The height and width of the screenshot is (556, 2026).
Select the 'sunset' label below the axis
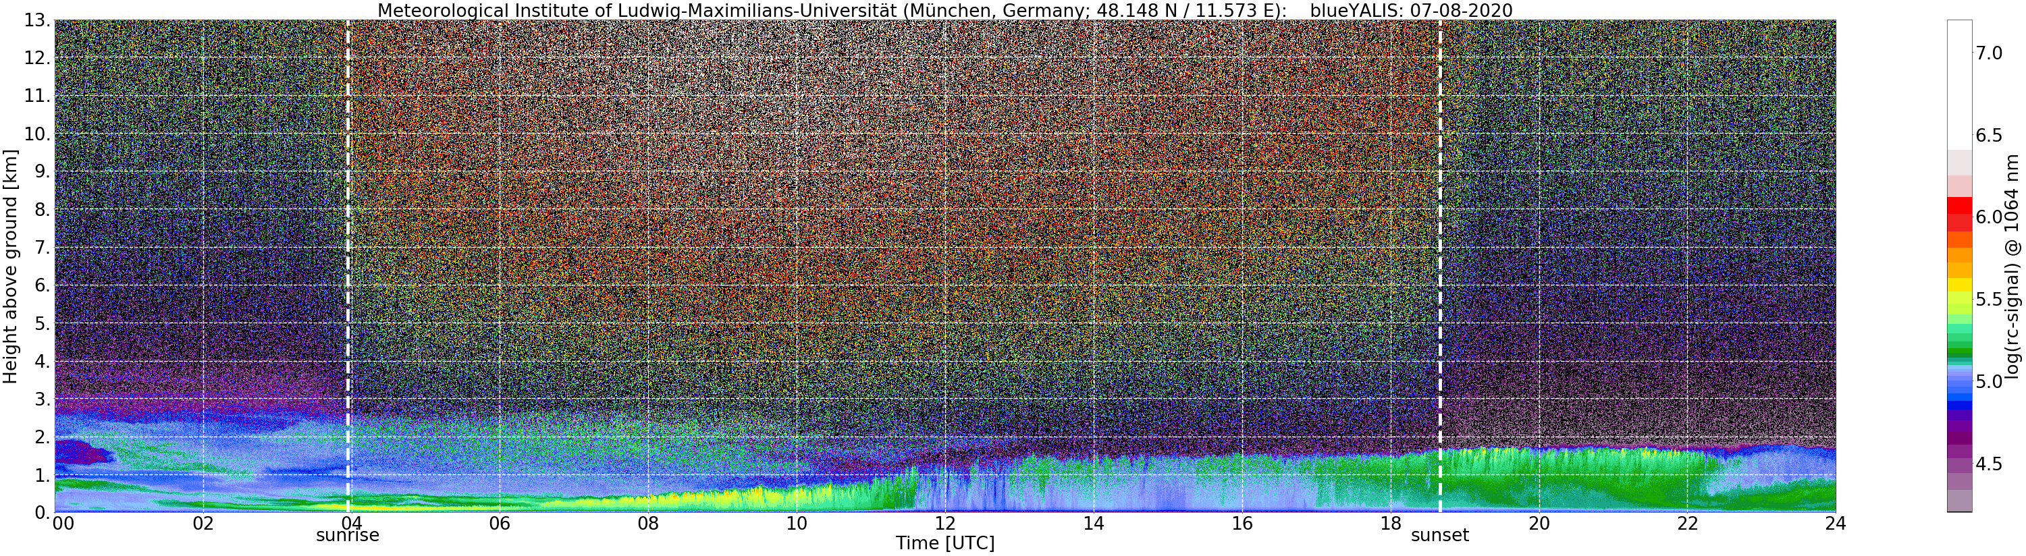(x=1439, y=536)
